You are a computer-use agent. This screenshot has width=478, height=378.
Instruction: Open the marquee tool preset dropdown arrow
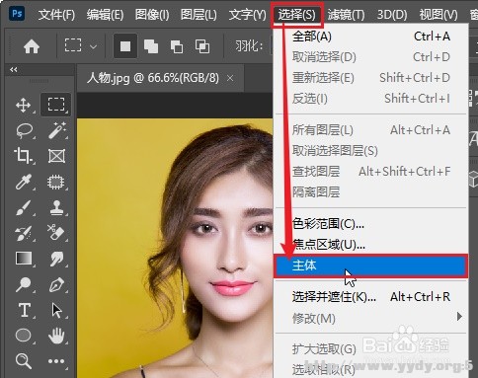coord(94,46)
